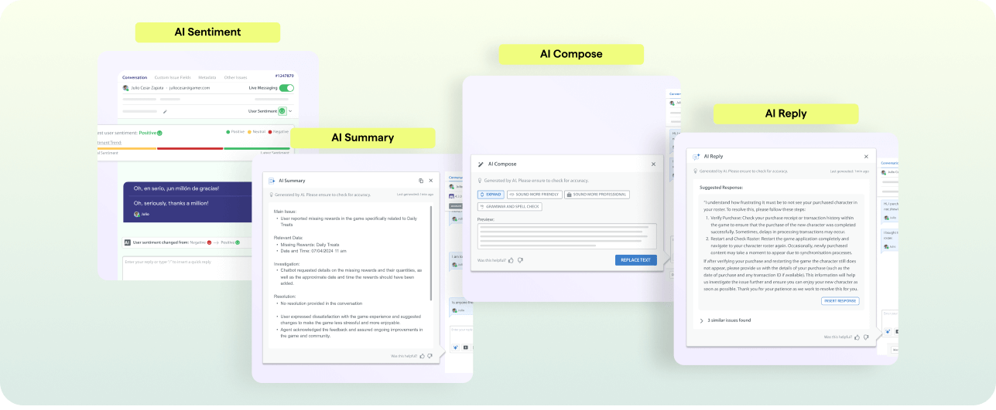The height and width of the screenshot is (410, 996).
Task: Choose Sound More Friendly in AI Compose
Action: point(534,195)
